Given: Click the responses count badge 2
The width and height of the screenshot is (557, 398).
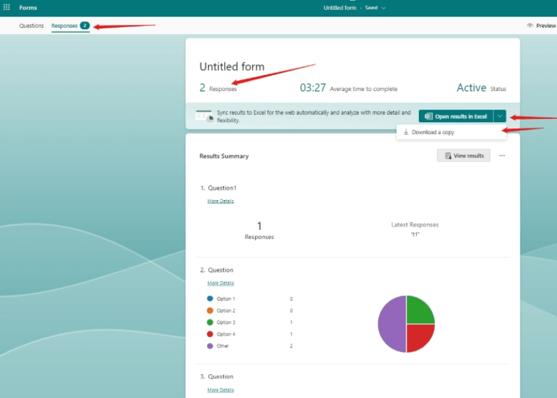Looking at the screenshot, I should point(84,26).
